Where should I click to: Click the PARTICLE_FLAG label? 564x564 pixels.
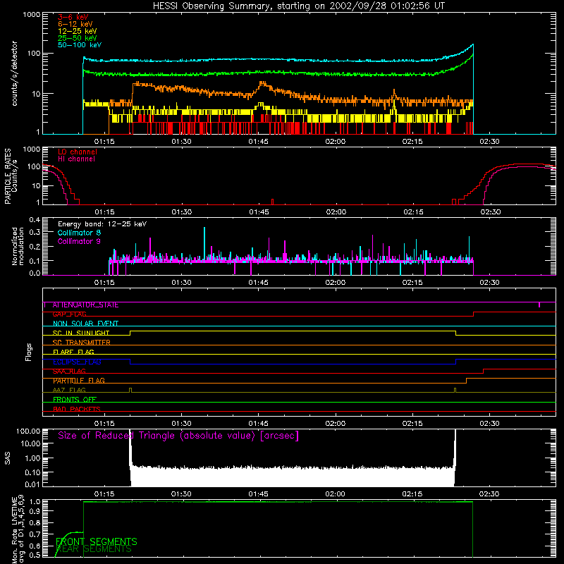point(79,381)
